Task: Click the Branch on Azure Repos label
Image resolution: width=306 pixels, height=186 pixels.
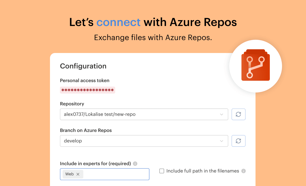Action: (86, 130)
